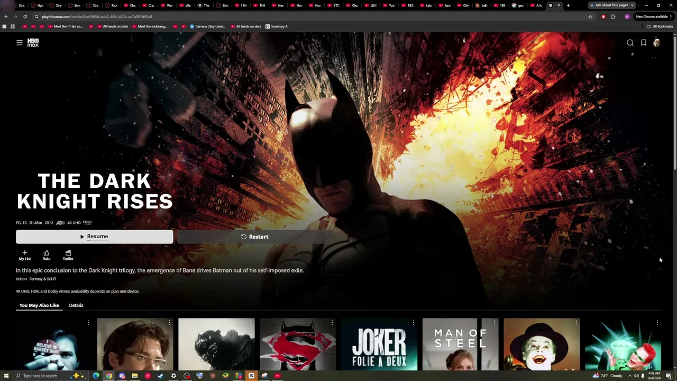Image resolution: width=677 pixels, height=381 pixels.
Task: Click the address bar URL field
Action: [312, 16]
